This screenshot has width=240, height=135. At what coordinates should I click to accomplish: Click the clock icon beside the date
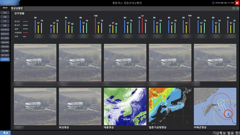click(x=213, y=3)
